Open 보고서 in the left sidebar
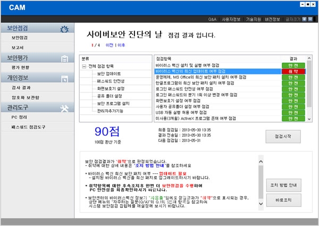 click(x=19, y=47)
